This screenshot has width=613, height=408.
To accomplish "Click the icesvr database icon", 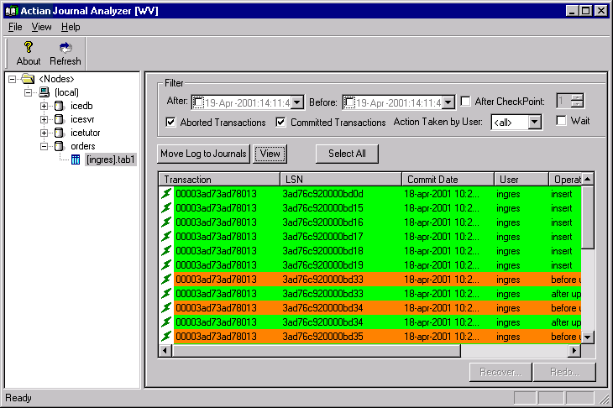I will (59, 119).
